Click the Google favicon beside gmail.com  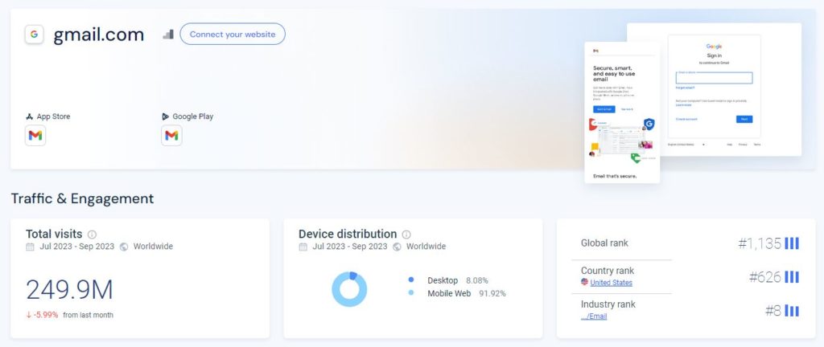pos(34,35)
